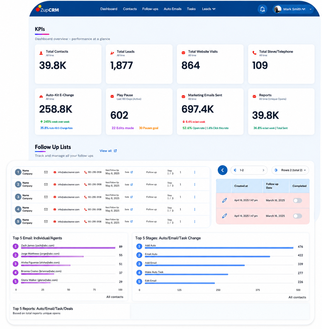The height and width of the screenshot is (329, 322).
Task: Click Mark Smith's profile avatar
Action: [x=278, y=9]
